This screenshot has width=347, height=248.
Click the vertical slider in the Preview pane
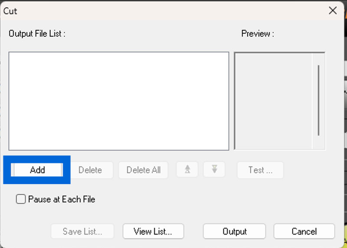pyautogui.click(x=319, y=100)
